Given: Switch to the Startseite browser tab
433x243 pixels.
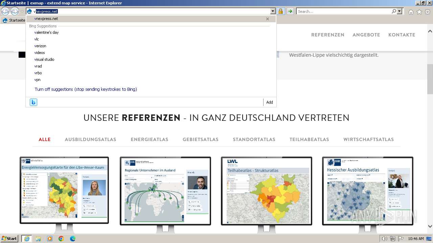Looking at the screenshot, I should click(x=14, y=20).
